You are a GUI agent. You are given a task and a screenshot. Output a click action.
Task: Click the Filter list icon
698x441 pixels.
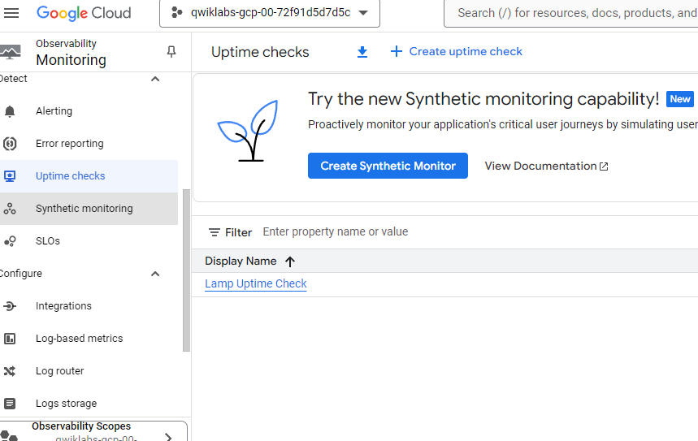pyautogui.click(x=215, y=232)
